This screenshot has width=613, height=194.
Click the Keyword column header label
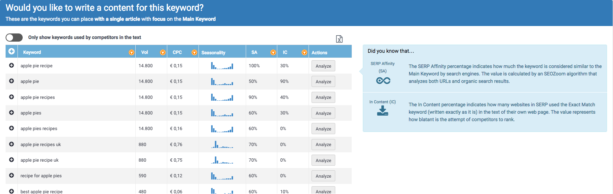tap(32, 52)
